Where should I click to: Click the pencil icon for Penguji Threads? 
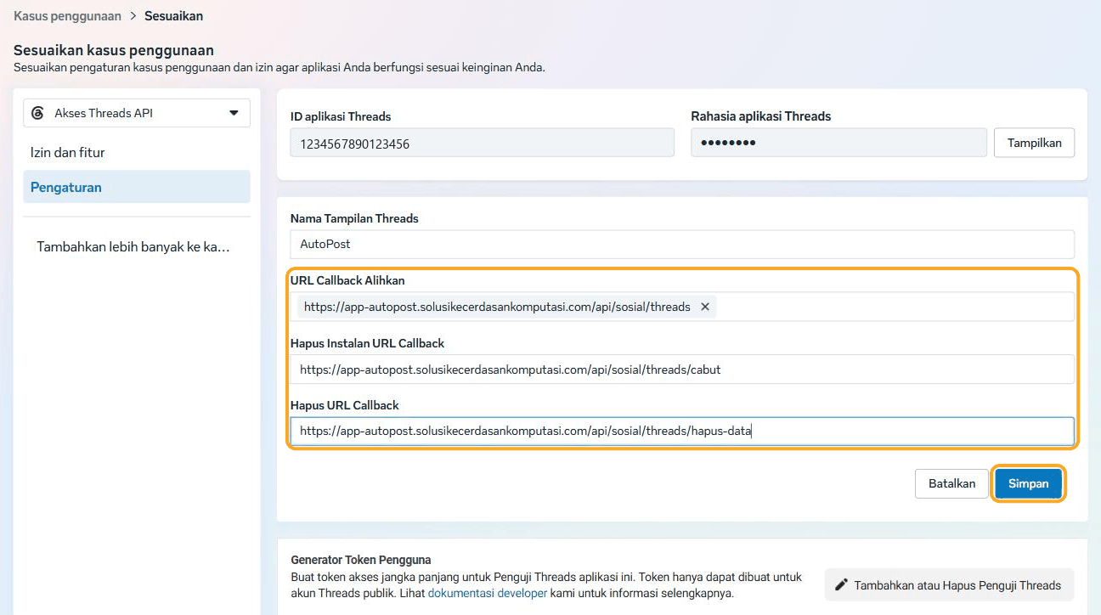[842, 585]
